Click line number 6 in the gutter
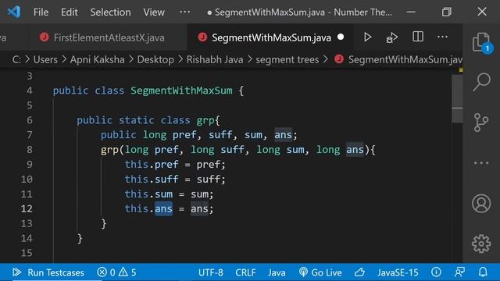 pyautogui.click(x=30, y=120)
